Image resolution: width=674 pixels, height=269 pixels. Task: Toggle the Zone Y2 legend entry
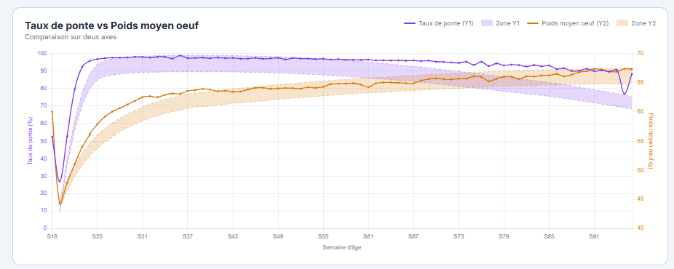pyautogui.click(x=636, y=23)
